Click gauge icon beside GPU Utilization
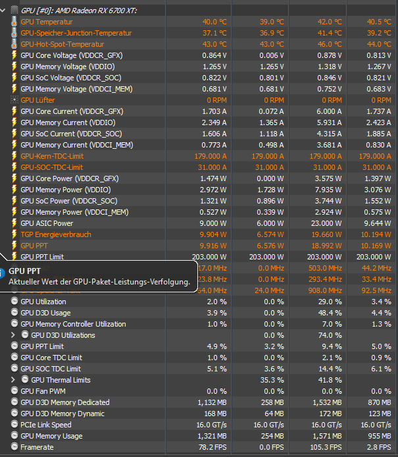Viewport: 398px width, 457px height. (14, 301)
